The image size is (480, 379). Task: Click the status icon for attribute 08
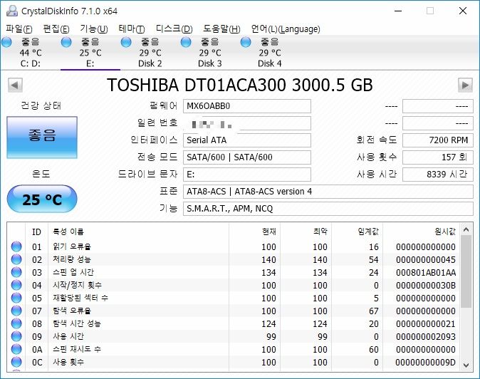click(x=16, y=323)
